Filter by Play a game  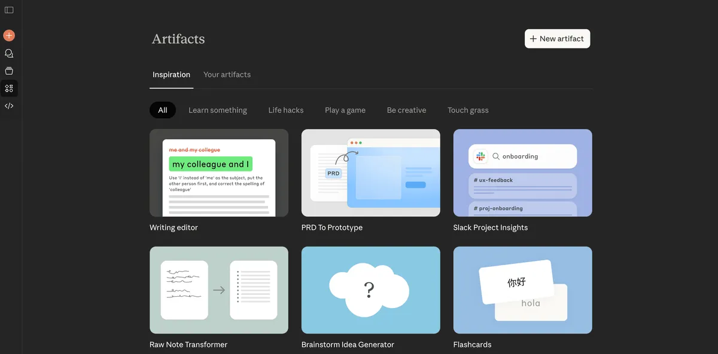pos(345,110)
